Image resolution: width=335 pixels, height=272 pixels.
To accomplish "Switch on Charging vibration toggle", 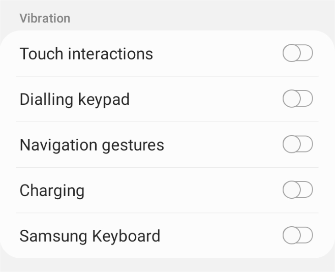I will click(x=297, y=190).
